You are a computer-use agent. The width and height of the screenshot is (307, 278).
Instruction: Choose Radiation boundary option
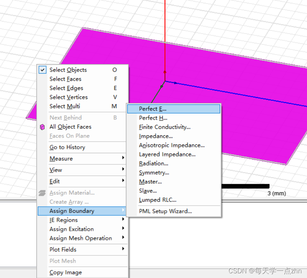click(x=174, y=163)
